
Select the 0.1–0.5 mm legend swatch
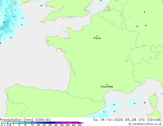point(4,123)
